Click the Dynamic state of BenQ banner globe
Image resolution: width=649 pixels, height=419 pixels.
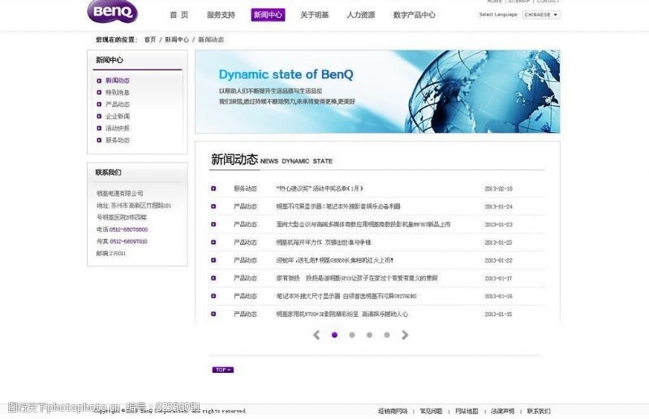482,92
